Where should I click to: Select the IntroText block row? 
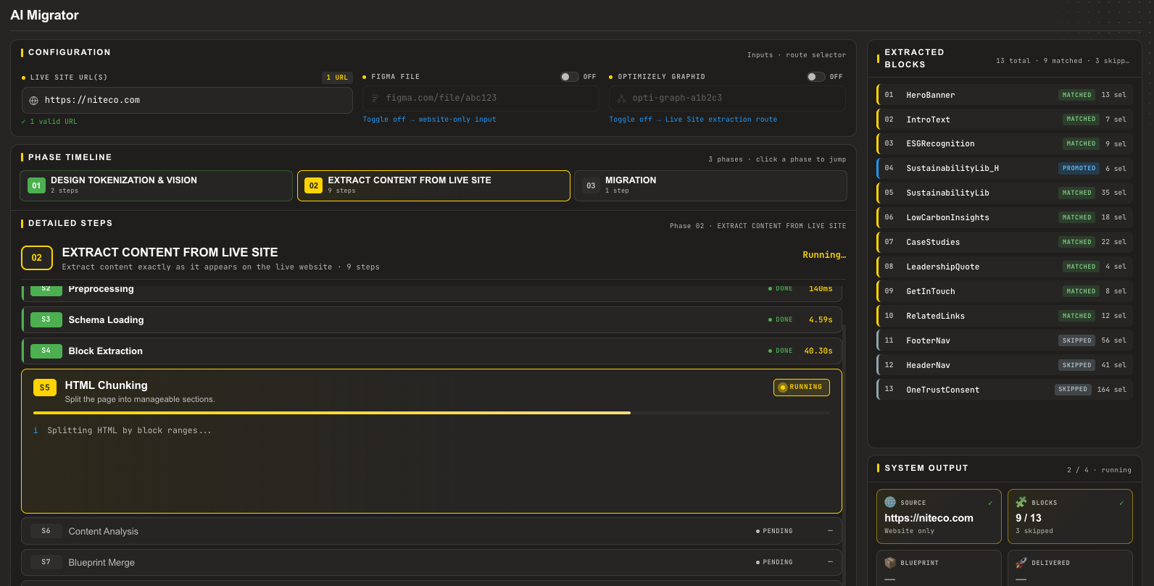pyautogui.click(x=1004, y=120)
